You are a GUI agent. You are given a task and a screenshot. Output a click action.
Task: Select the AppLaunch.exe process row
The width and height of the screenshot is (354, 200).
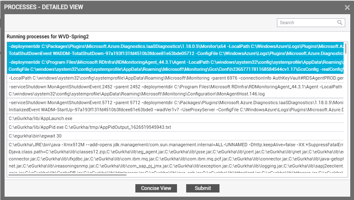tap(175, 118)
